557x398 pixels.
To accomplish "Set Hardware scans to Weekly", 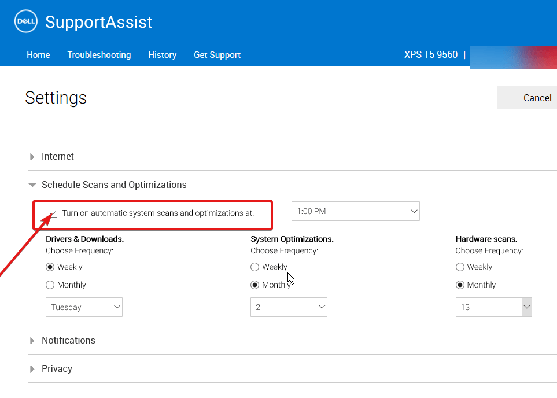I will (460, 267).
